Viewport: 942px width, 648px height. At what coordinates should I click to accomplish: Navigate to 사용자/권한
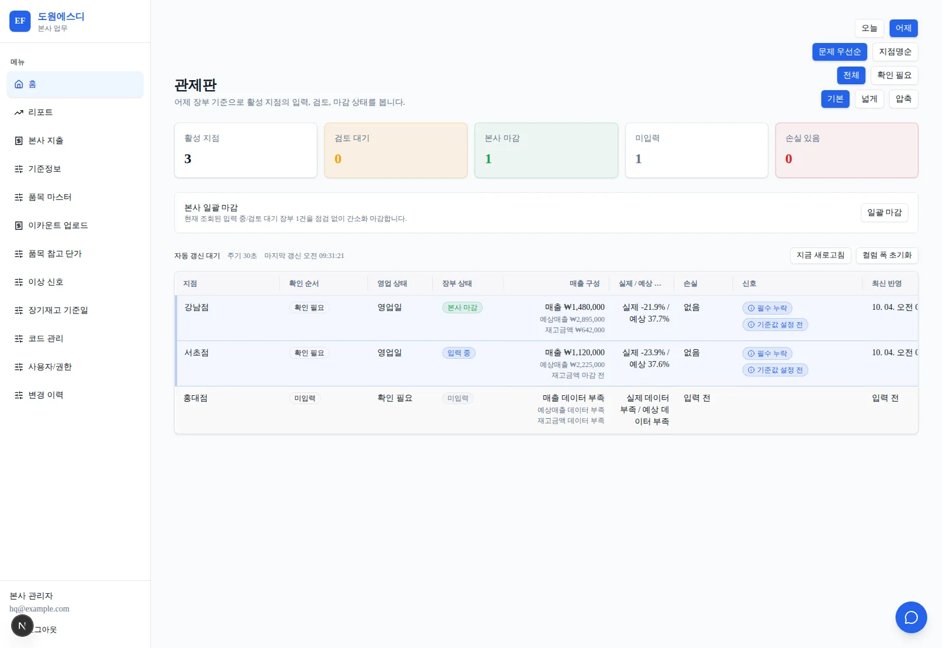(x=75, y=367)
